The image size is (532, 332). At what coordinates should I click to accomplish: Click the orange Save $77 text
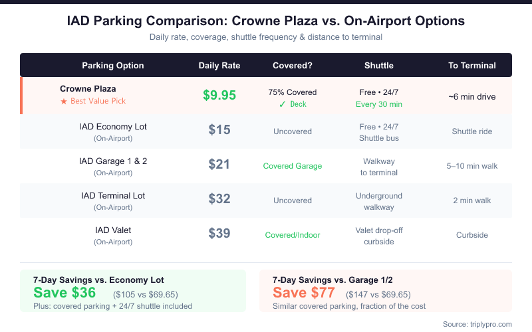tap(303, 293)
